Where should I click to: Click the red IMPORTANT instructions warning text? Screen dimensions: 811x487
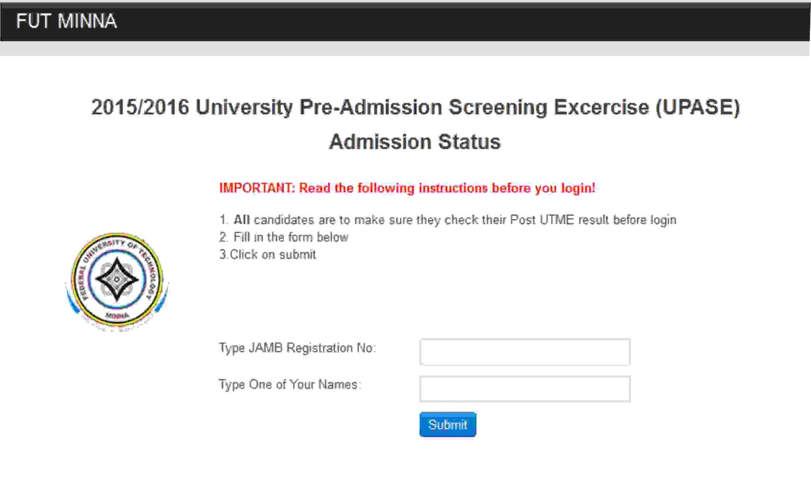point(407,188)
